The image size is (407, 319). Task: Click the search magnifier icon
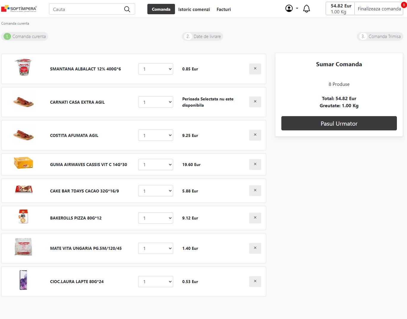(127, 9)
